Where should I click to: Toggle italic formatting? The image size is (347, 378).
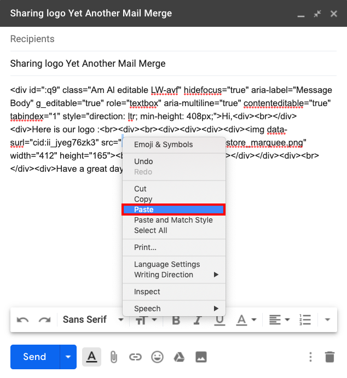(198, 320)
